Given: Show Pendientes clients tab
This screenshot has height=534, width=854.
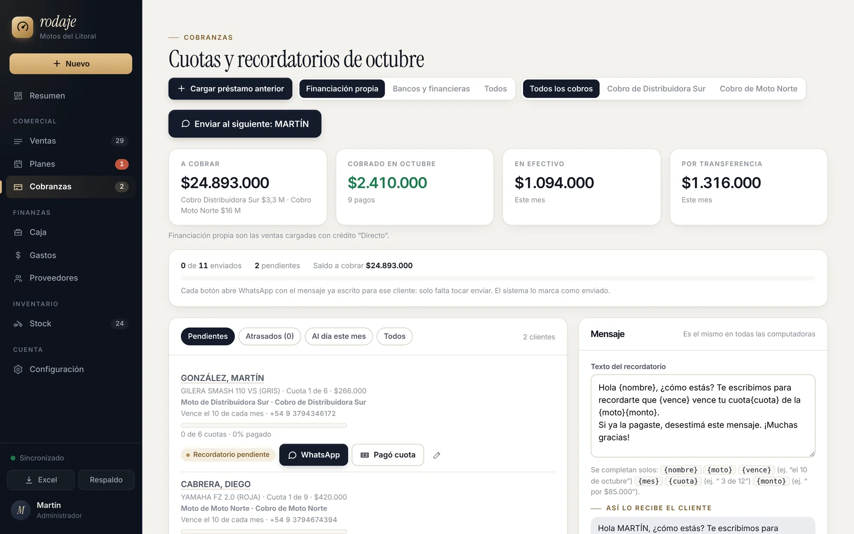Looking at the screenshot, I should [208, 336].
